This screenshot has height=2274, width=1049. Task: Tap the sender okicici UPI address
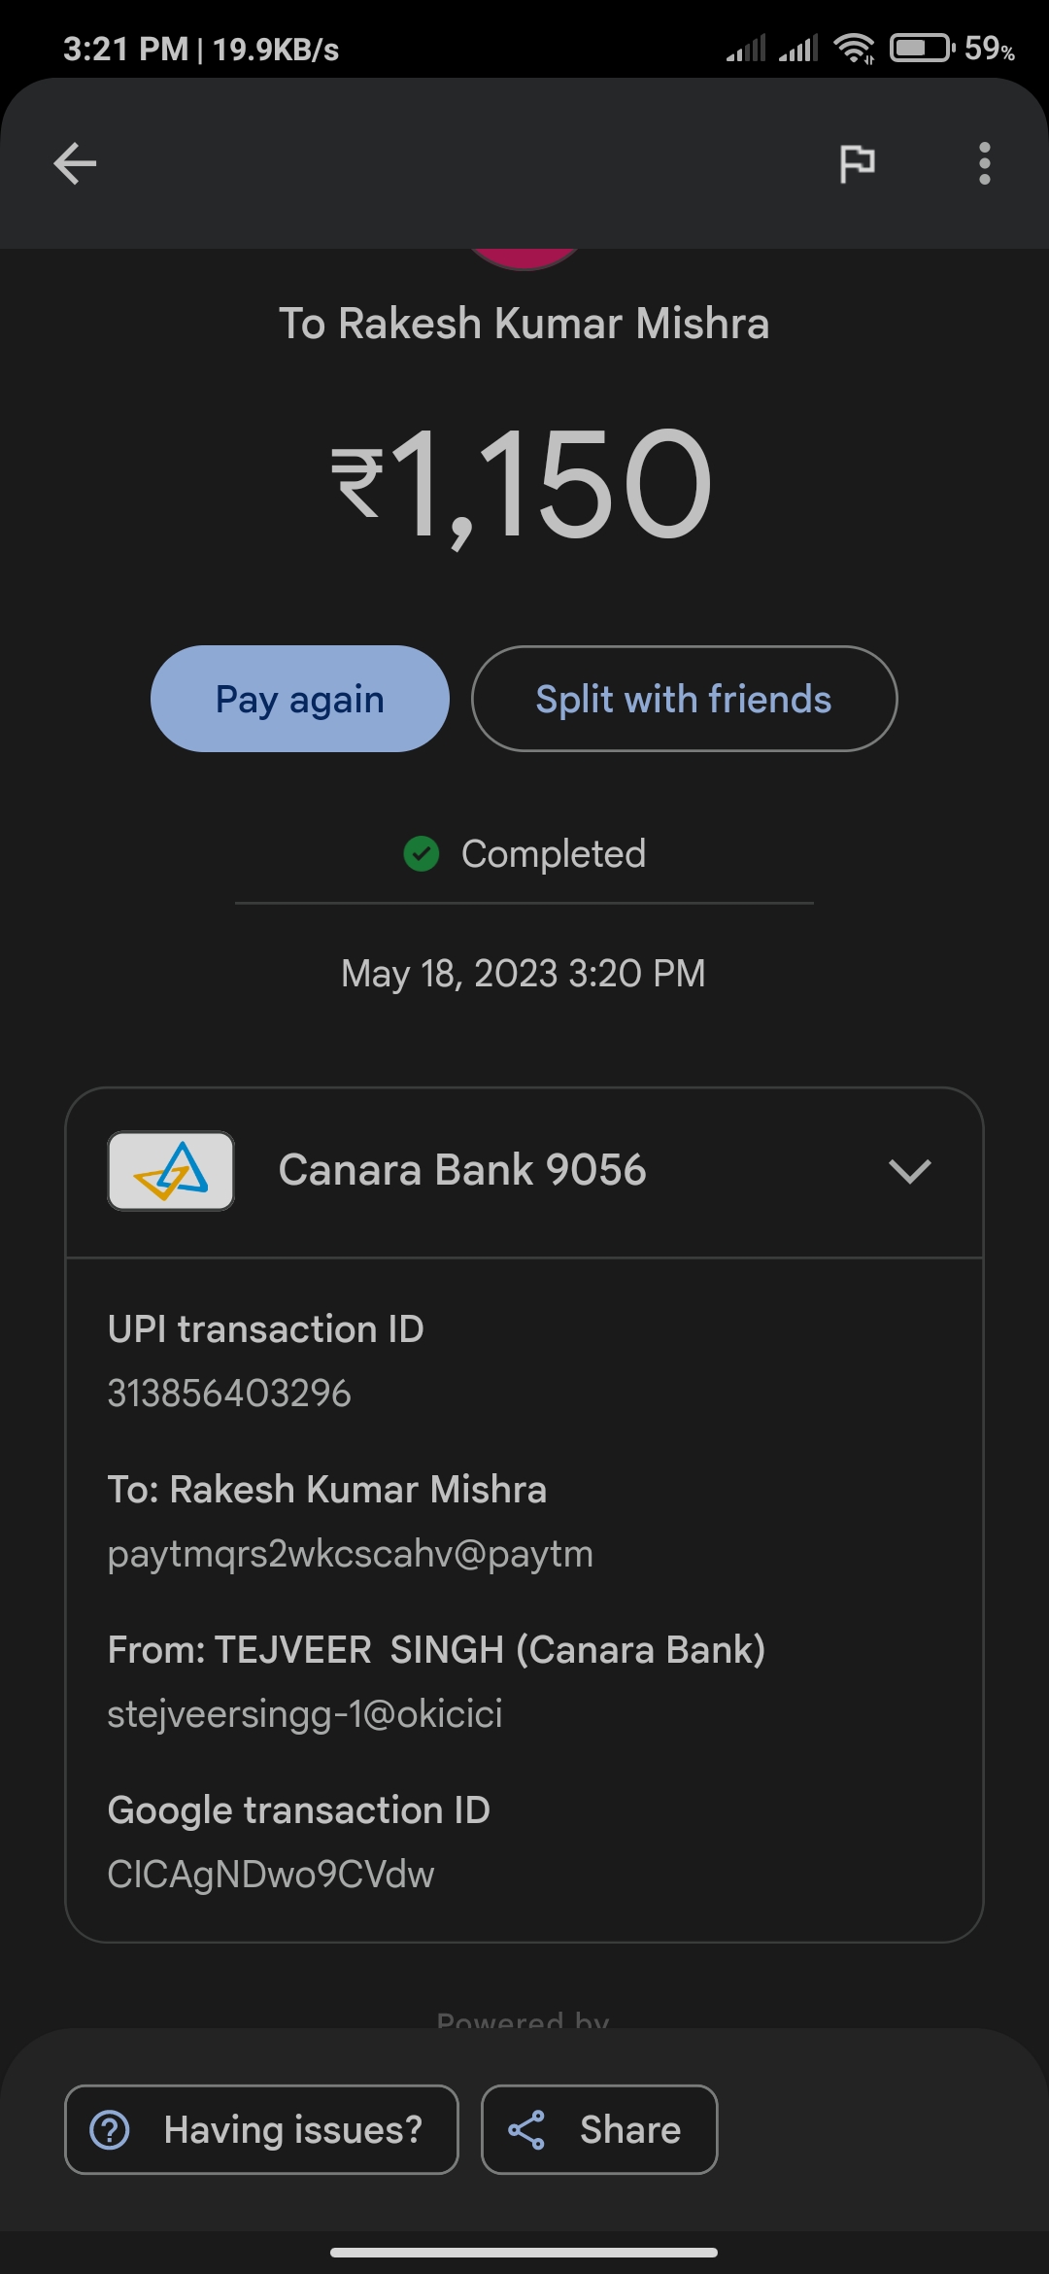(x=305, y=1714)
